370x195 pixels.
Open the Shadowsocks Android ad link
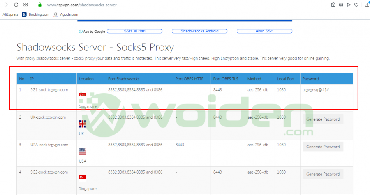coord(199,31)
